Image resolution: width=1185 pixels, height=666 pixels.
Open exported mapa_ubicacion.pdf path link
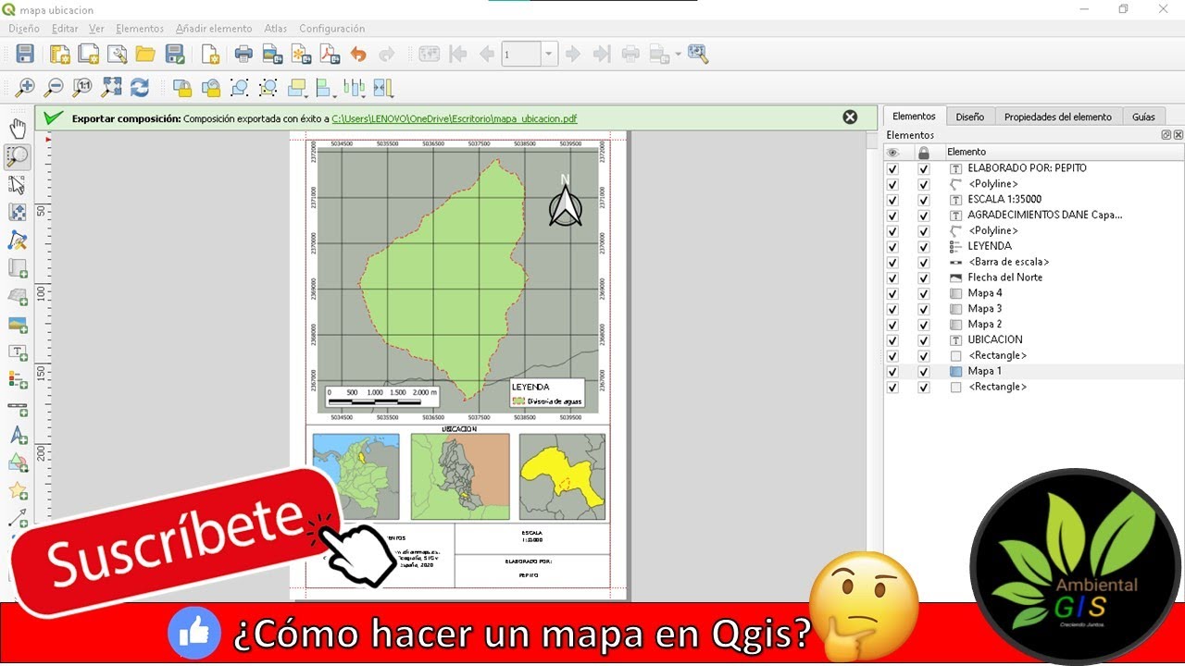pos(455,118)
